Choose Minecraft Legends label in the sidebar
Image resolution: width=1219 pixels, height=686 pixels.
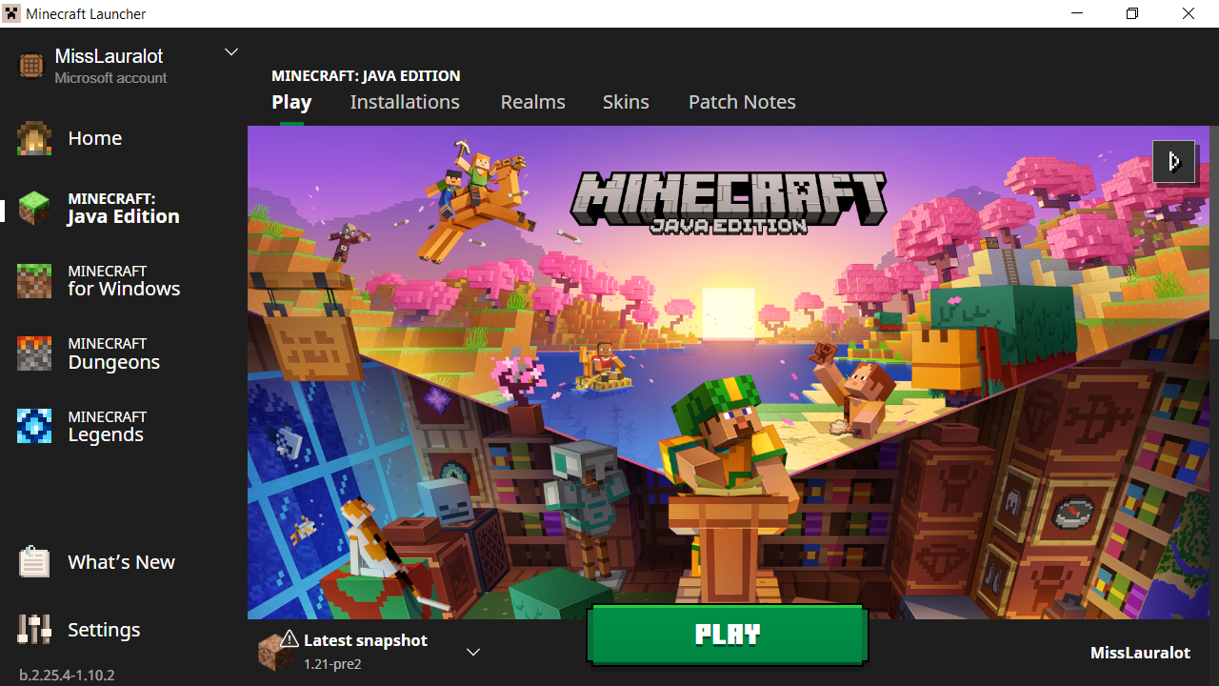(108, 426)
